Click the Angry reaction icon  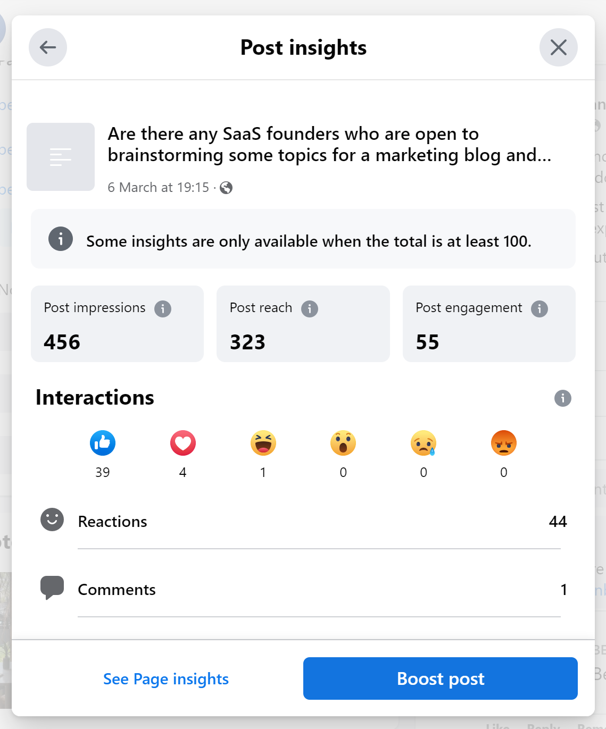pyautogui.click(x=504, y=443)
